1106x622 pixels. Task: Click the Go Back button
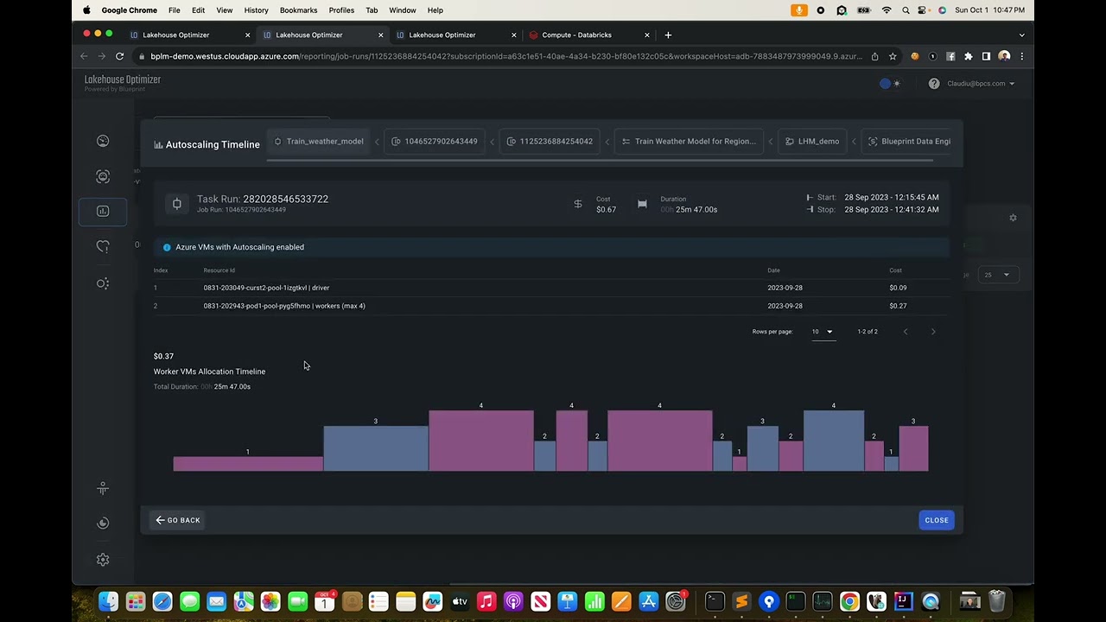click(178, 520)
